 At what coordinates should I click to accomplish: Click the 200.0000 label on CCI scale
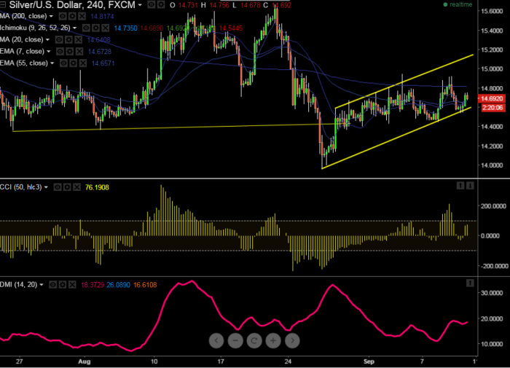coord(493,206)
